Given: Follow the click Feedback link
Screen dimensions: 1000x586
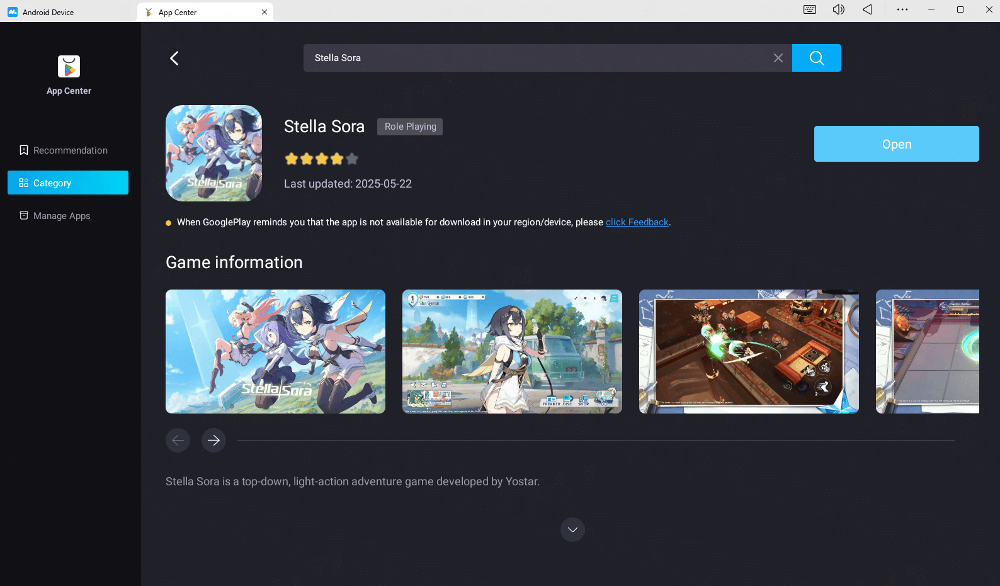Looking at the screenshot, I should 637,222.
